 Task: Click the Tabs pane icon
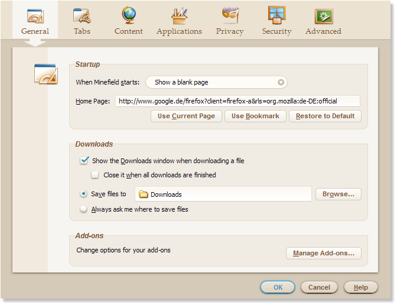(82, 16)
